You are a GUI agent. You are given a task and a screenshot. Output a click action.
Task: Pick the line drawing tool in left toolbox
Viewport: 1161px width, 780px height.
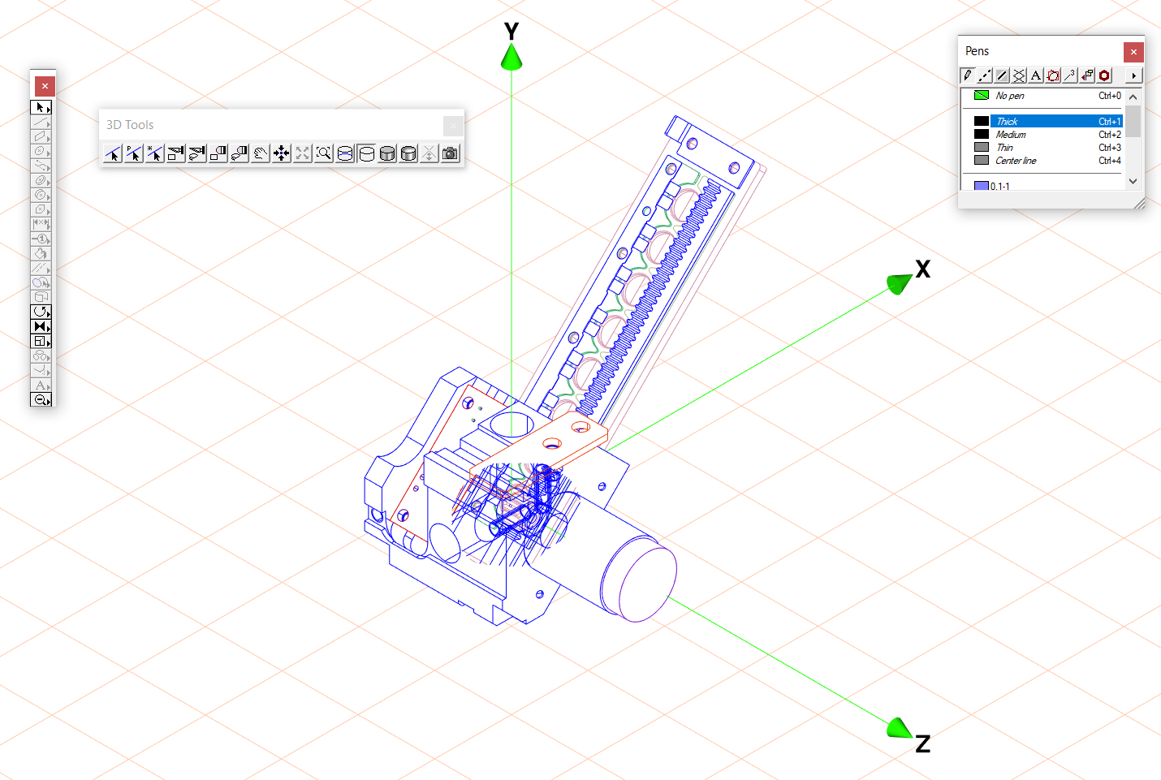click(x=39, y=122)
